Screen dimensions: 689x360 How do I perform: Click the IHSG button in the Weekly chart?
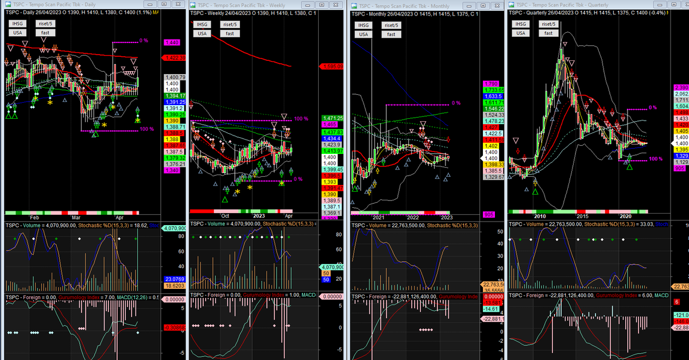pyautogui.click(x=202, y=25)
